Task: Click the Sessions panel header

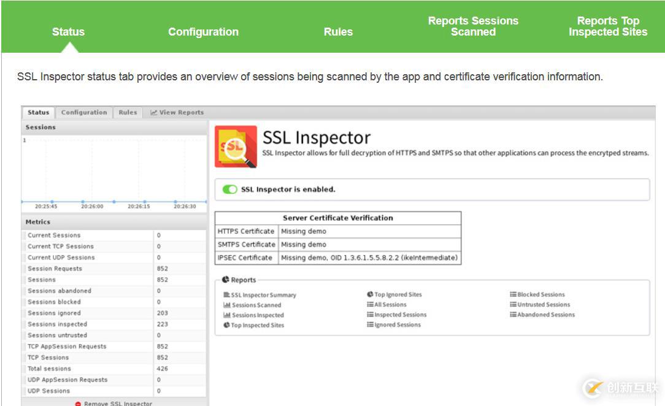Action: pyautogui.click(x=114, y=127)
